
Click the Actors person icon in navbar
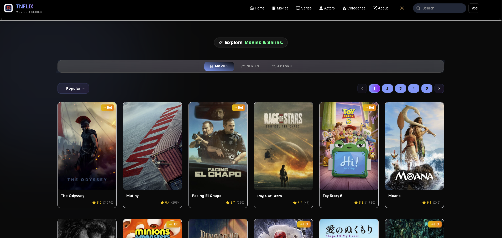tap(321, 8)
